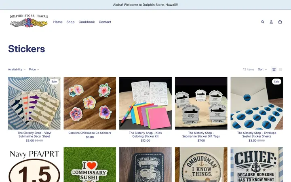Click the Stickers page heading
This screenshot has width=291, height=182.
tap(27, 49)
